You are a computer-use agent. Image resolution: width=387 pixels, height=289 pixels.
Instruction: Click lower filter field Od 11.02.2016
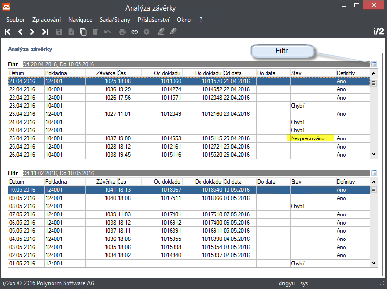click(x=196, y=173)
